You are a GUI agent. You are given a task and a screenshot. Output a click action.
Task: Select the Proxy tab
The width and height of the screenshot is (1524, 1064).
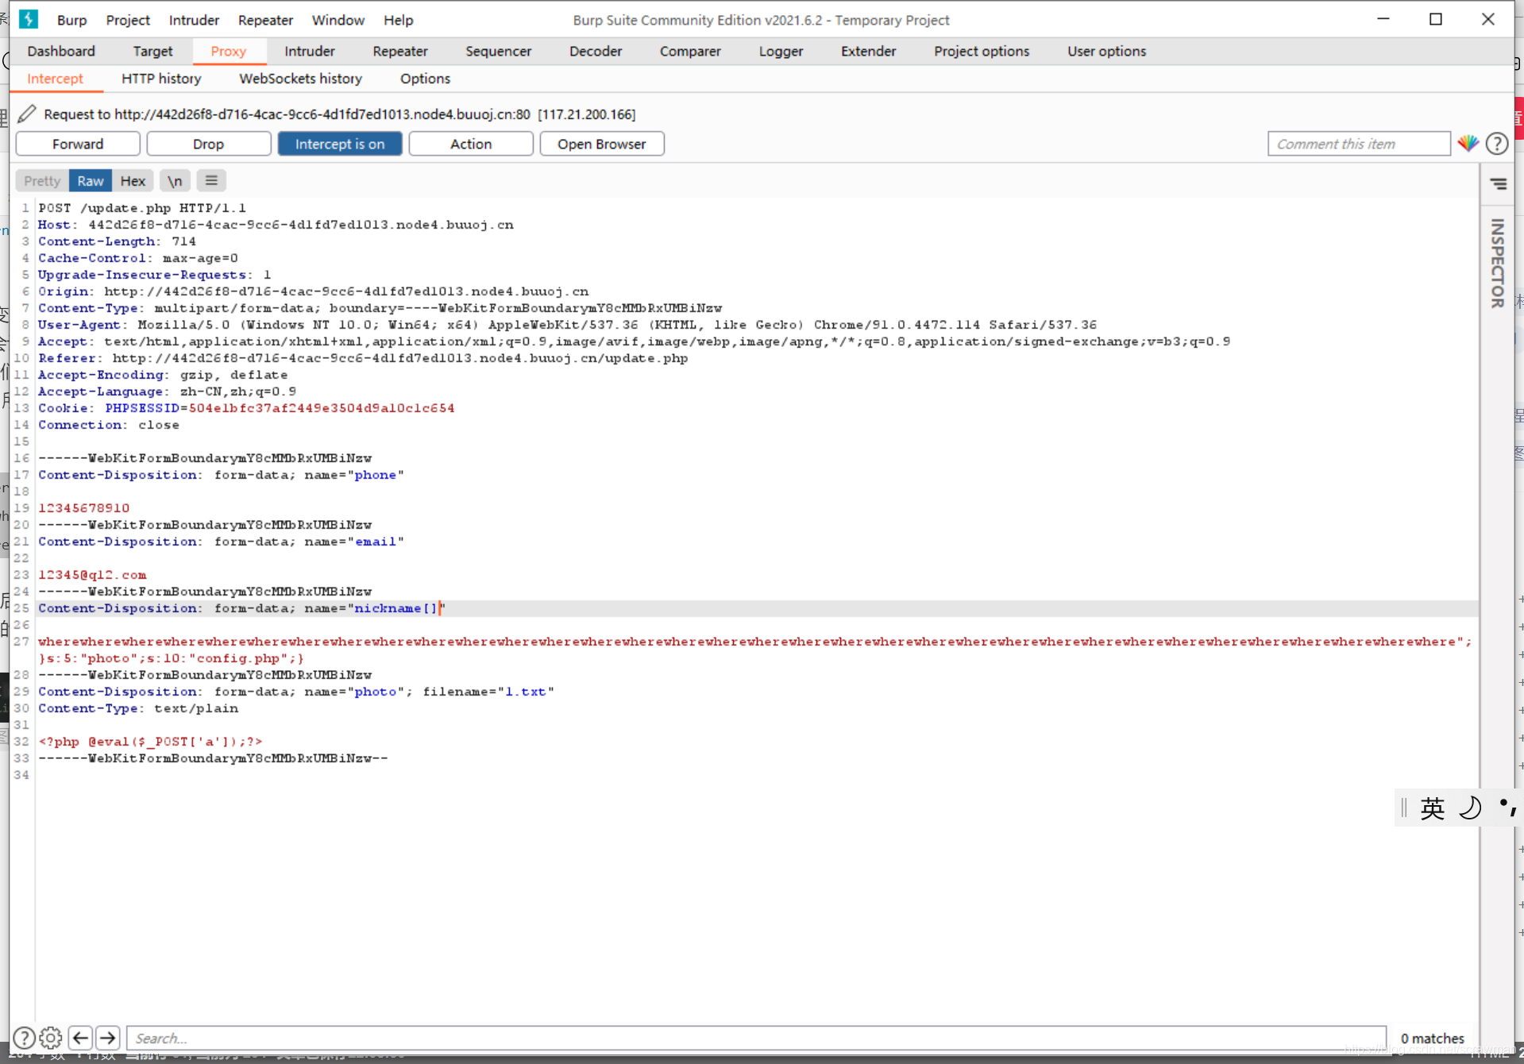[x=229, y=51]
